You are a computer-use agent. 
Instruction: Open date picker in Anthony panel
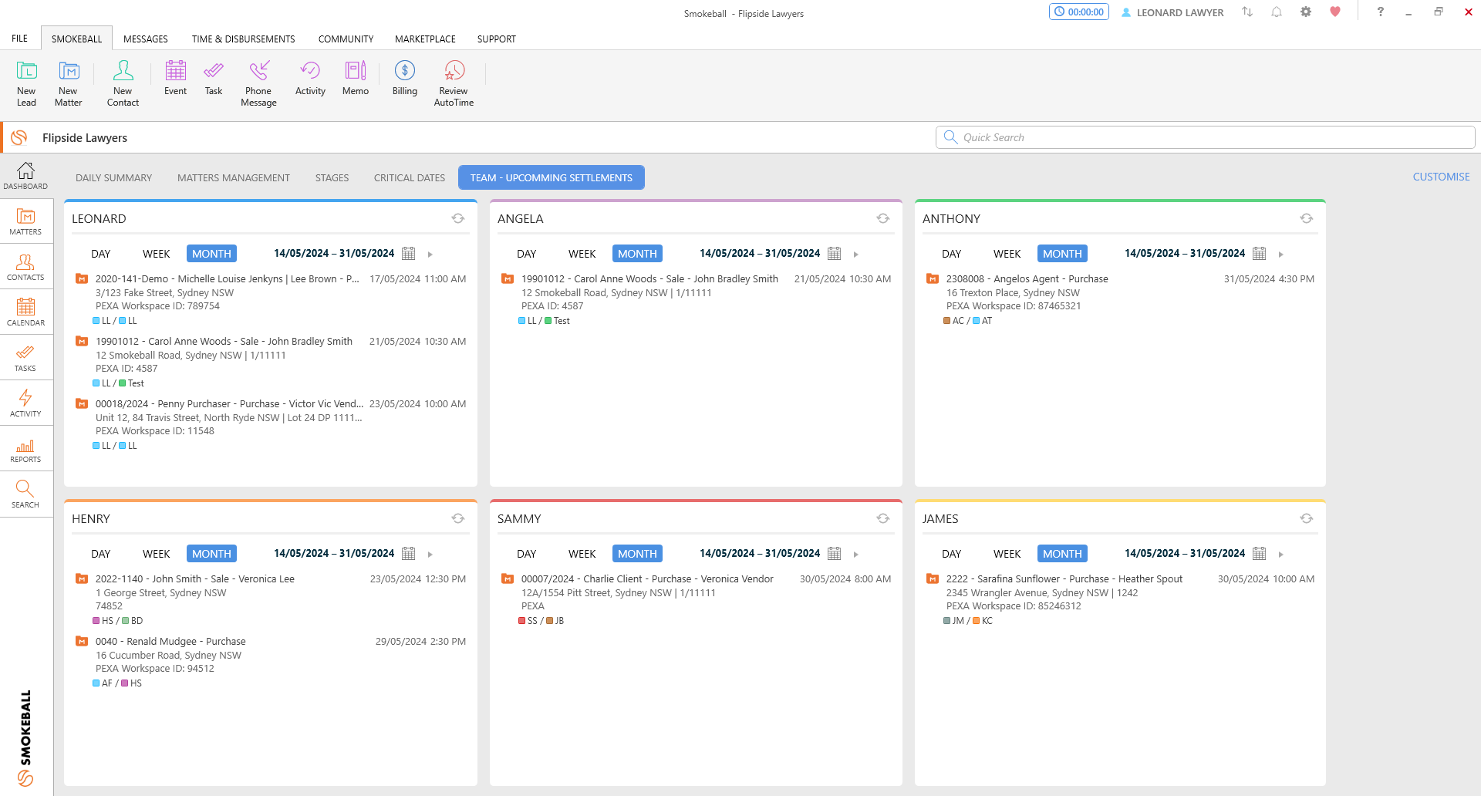(1260, 254)
